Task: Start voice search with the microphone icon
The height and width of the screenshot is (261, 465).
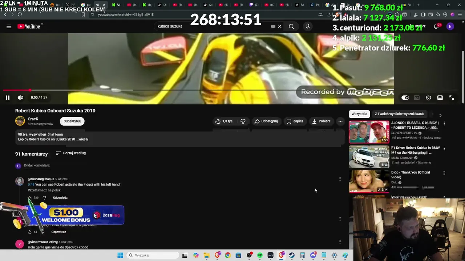Action: (308, 26)
